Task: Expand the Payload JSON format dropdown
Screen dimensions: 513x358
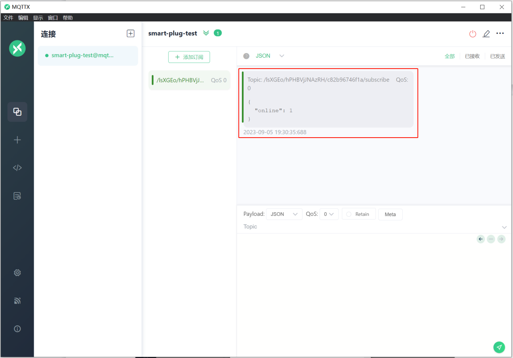Action: 284,214
